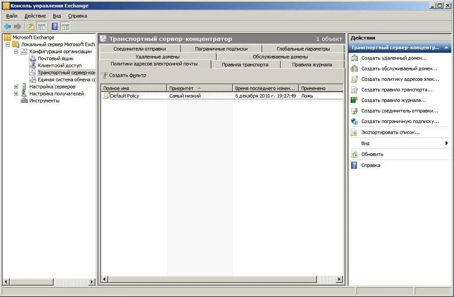Open the Вид submenu arrow
The width and height of the screenshot is (454, 297).
[447, 143]
